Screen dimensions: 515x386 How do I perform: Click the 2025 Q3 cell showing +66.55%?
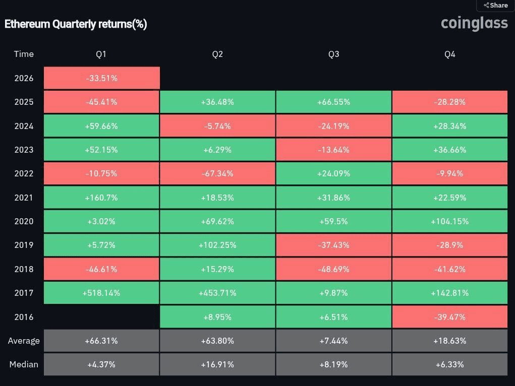tap(333, 102)
